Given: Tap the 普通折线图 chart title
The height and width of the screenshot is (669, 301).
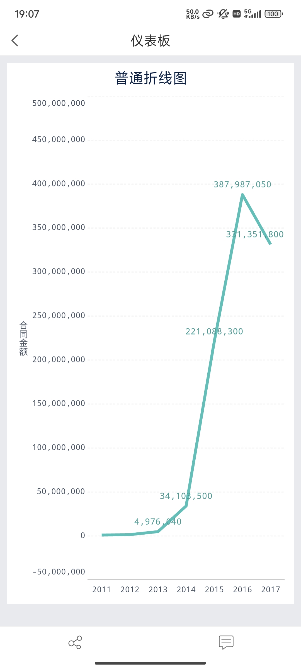Looking at the screenshot, I should click(x=151, y=78).
